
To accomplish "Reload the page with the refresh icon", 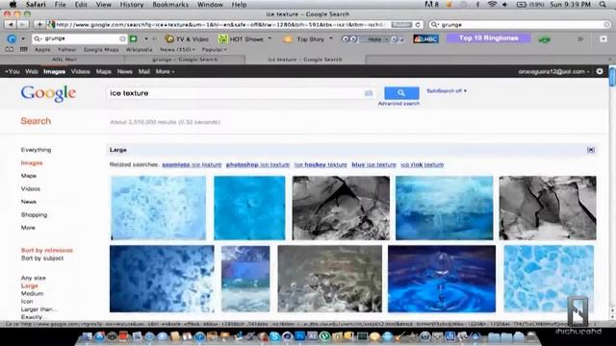I will pos(418,25).
